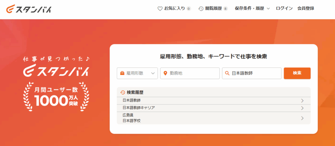Click the briefcase icon in 雇用形態 field
Viewport: 335px width, 146px height.
pyautogui.click(x=122, y=73)
